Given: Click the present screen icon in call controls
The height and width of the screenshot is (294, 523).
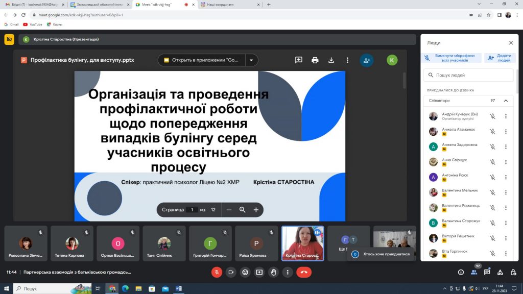Looking at the screenshot, I should (x=259, y=273).
